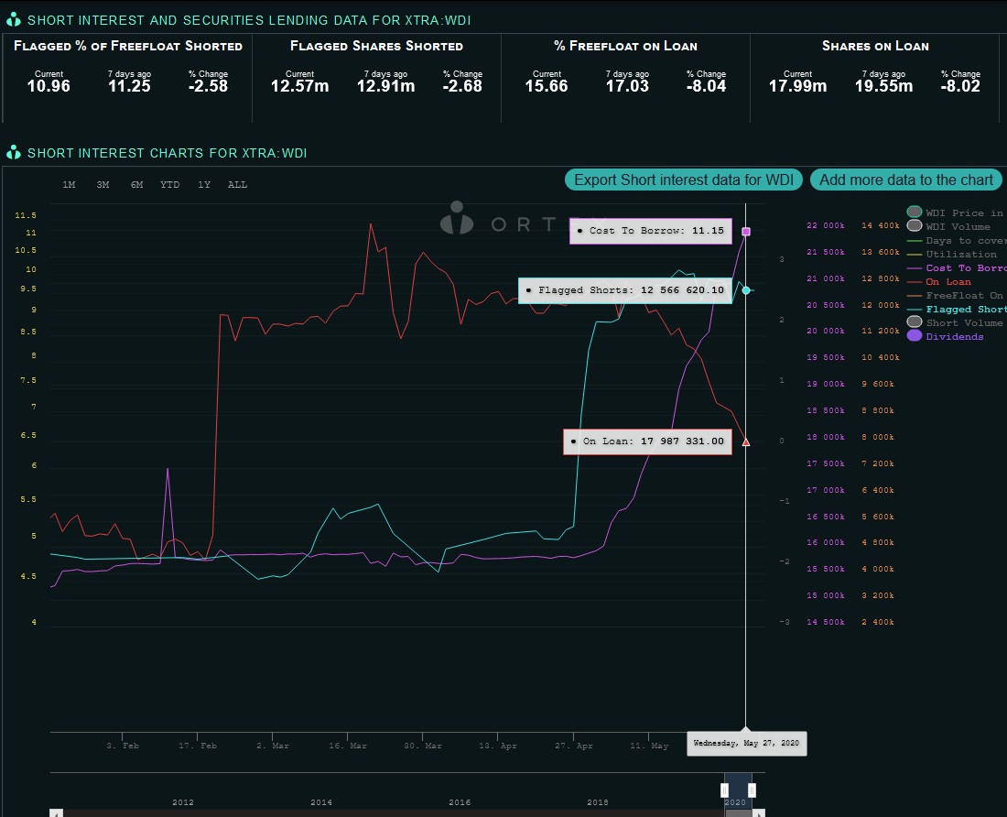The width and height of the screenshot is (1007, 817).
Task: Click the Flagged Shorts 12 566 620.10 tooltip
Action: 625,290
